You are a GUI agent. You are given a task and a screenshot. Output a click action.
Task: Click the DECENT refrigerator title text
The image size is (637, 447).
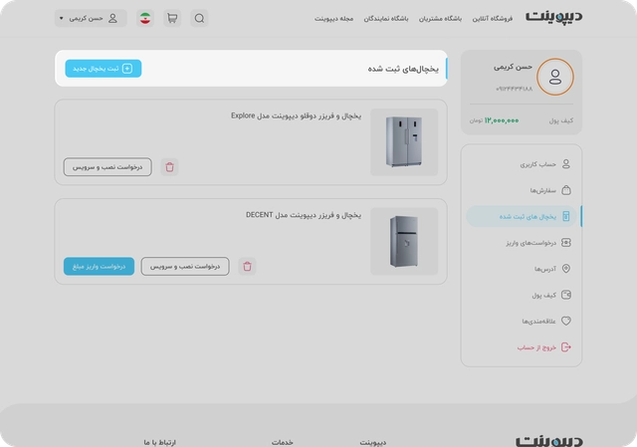[303, 215]
